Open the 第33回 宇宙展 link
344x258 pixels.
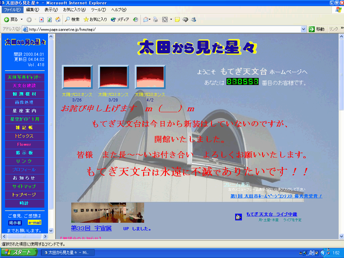pyautogui.click(x=91, y=228)
